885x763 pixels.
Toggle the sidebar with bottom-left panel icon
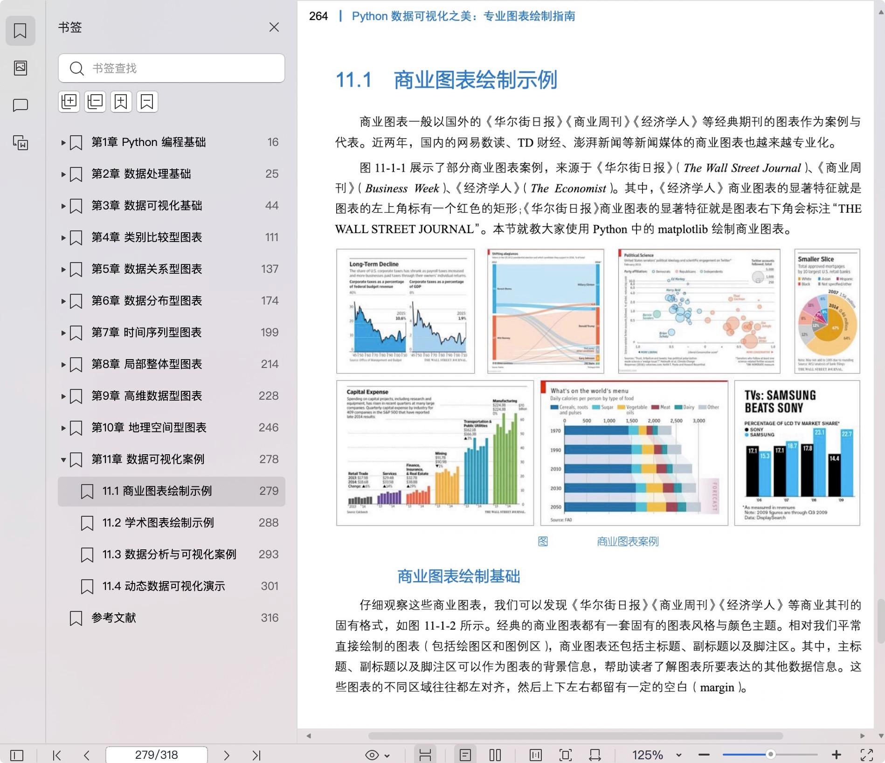pyautogui.click(x=17, y=755)
